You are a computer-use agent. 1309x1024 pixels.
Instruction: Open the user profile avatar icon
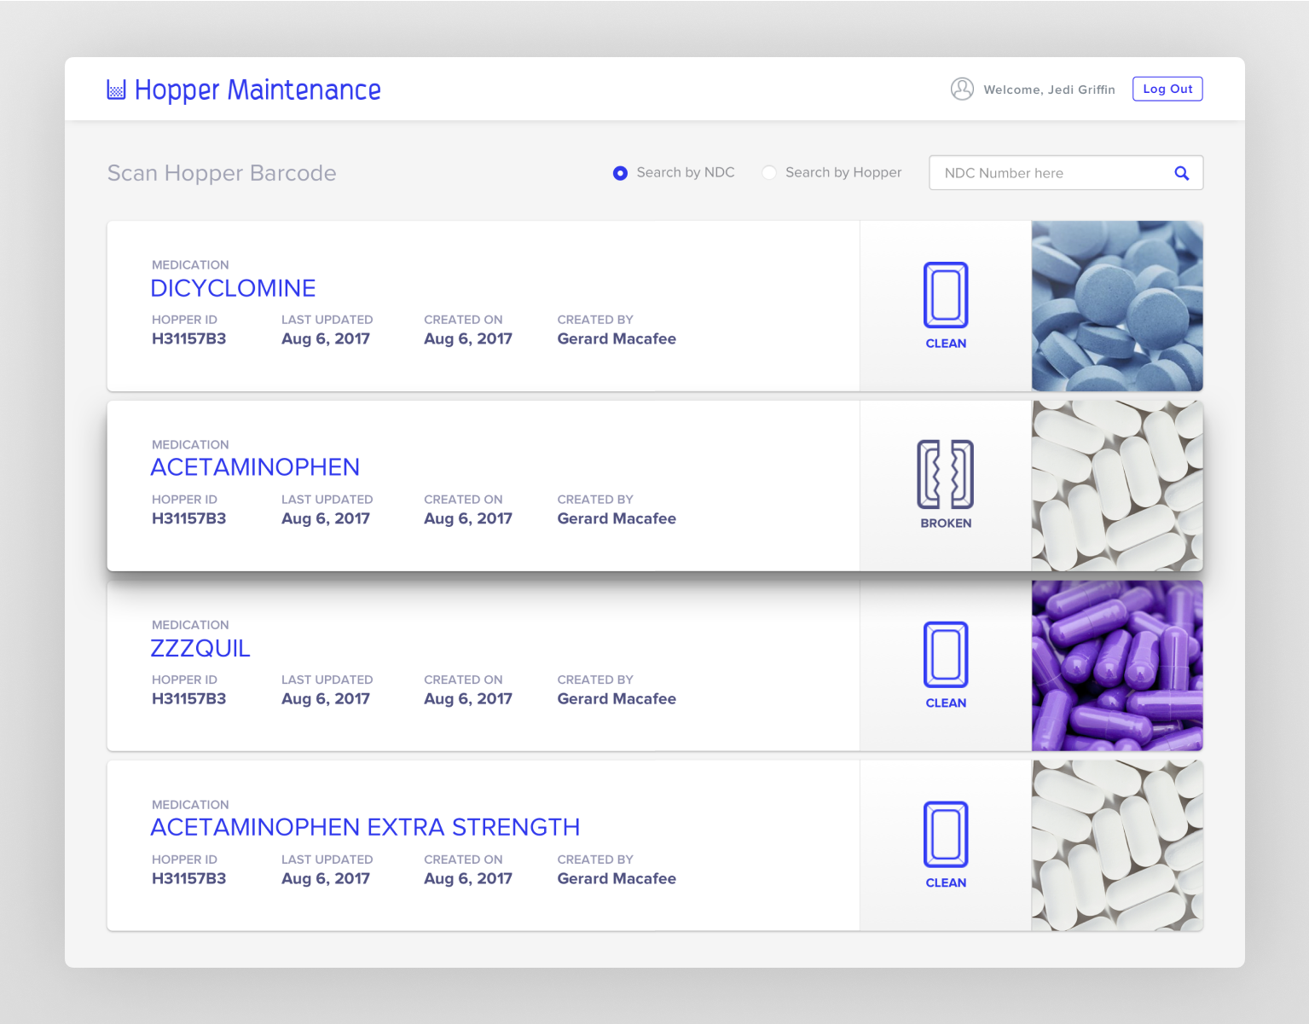point(962,89)
